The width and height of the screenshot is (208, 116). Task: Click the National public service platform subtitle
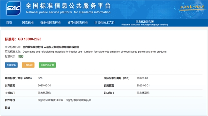(68, 12)
